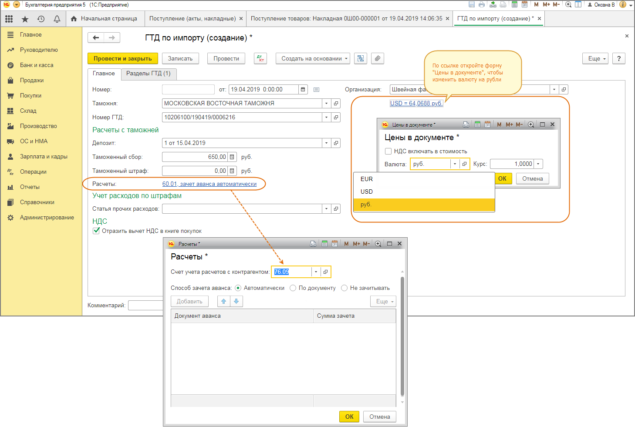Open calculator for Таможенный сбор field
This screenshot has height=427, width=635.
click(232, 157)
